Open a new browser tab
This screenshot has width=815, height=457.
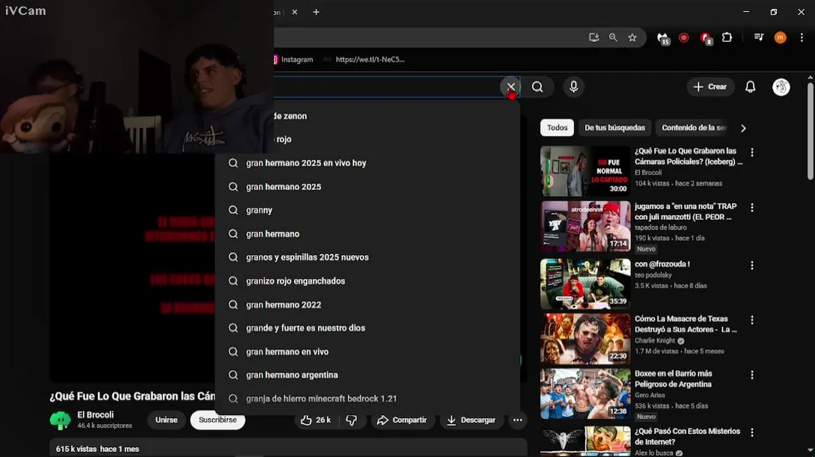pyautogui.click(x=316, y=12)
